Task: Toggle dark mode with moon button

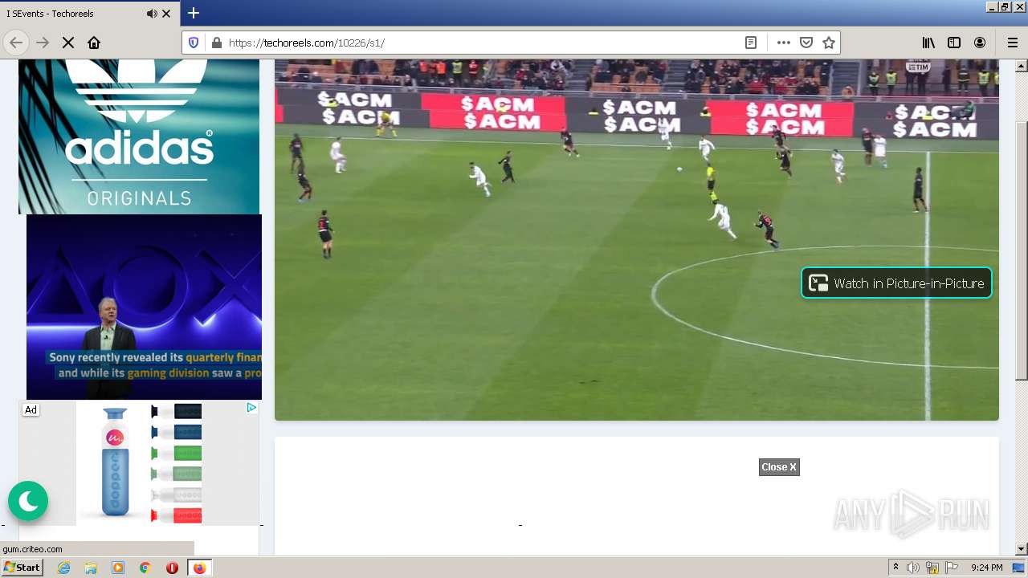Action: 28,502
